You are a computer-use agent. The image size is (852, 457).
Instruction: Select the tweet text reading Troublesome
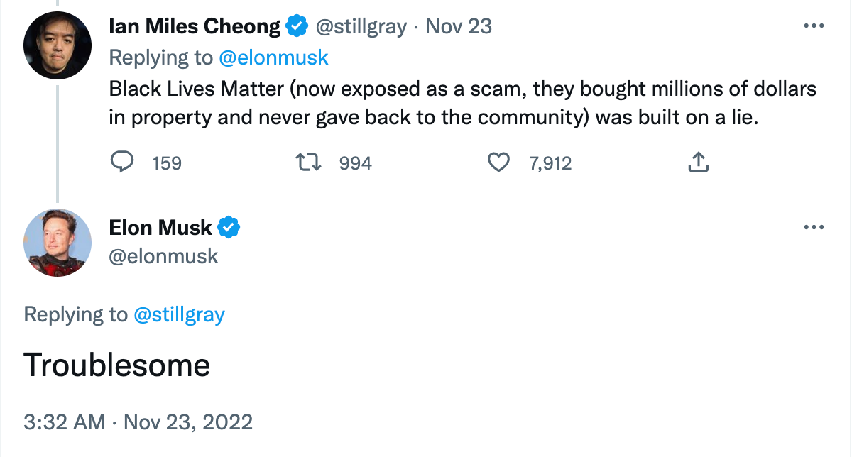click(117, 365)
